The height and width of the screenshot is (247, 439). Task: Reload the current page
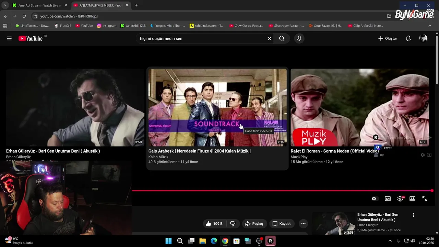[24, 16]
